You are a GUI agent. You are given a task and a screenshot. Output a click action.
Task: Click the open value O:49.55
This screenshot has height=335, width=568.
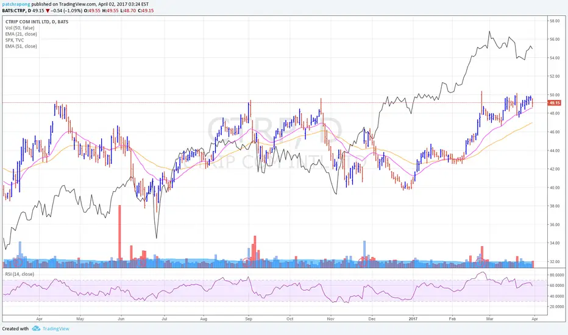pos(92,11)
